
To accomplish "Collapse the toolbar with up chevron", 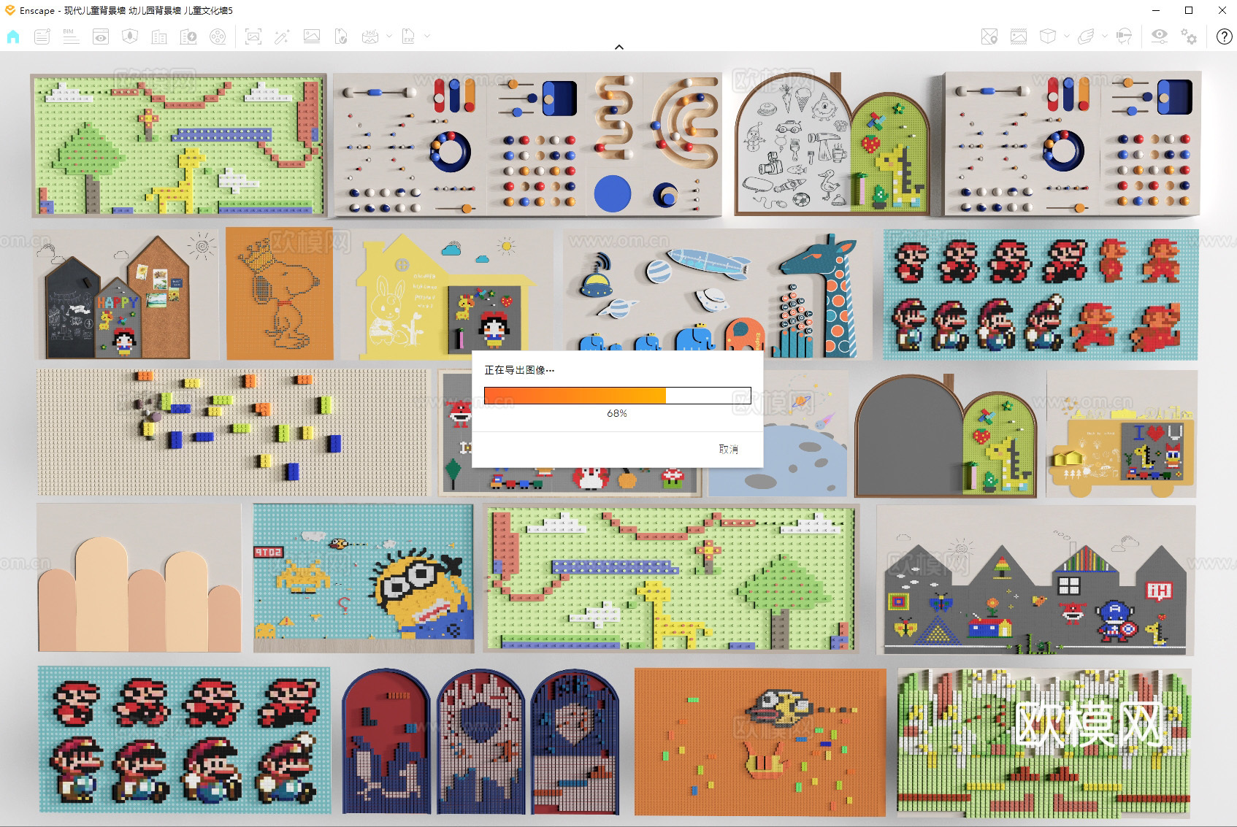I will point(619,47).
